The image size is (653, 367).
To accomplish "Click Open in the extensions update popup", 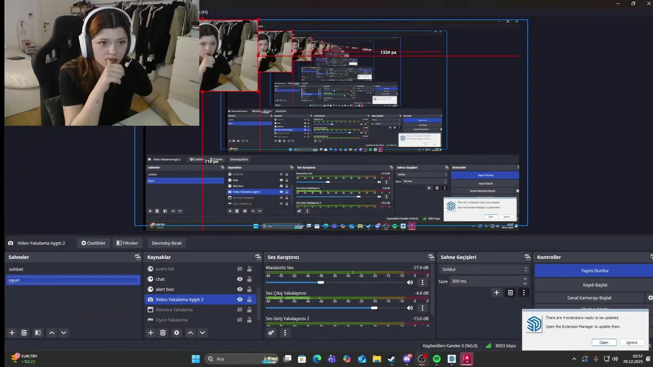I will pyautogui.click(x=604, y=343).
